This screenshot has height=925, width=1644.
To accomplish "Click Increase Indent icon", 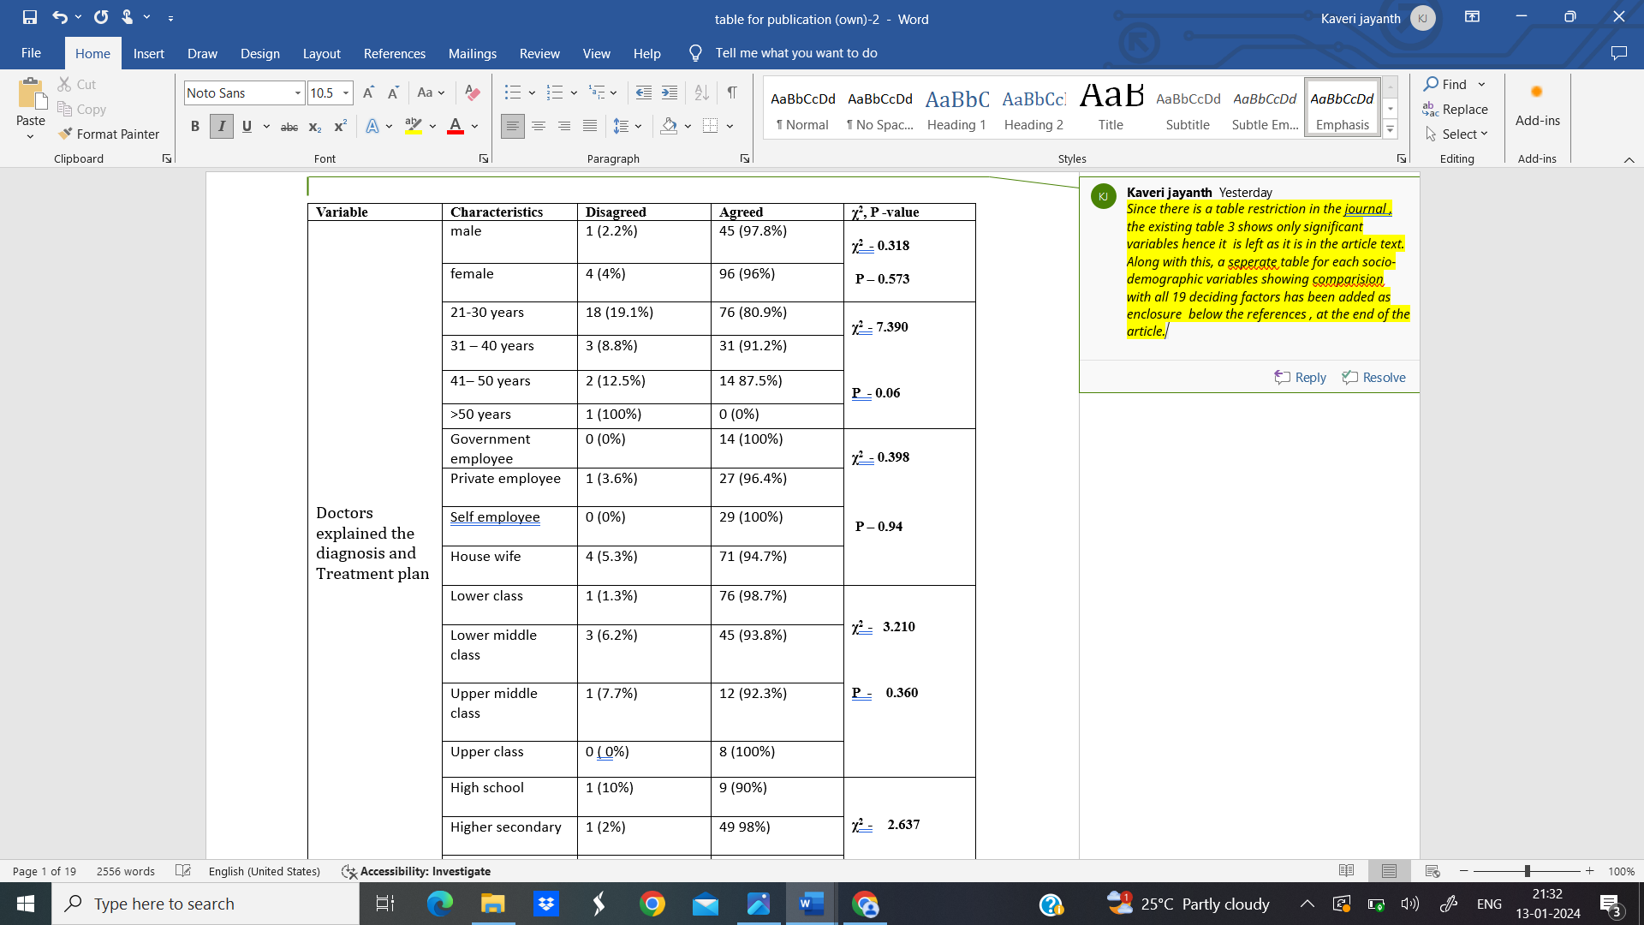I will click(670, 92).
